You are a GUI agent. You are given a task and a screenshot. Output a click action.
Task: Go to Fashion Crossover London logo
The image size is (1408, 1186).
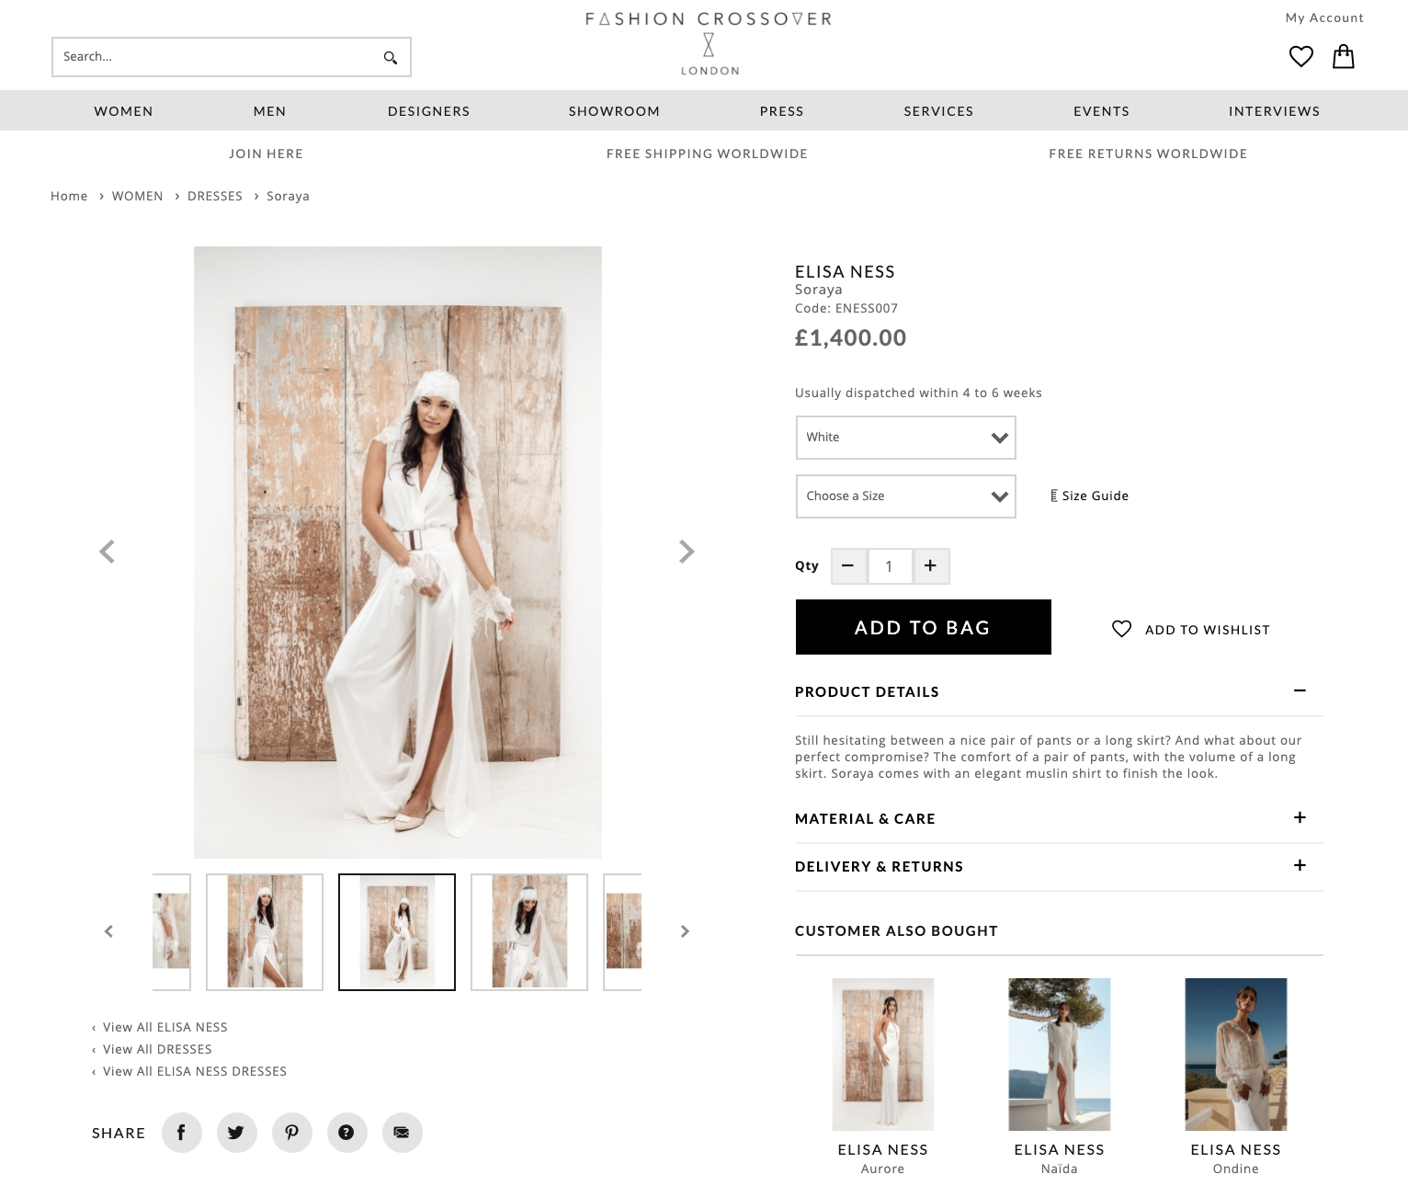(x=709, y=43)
